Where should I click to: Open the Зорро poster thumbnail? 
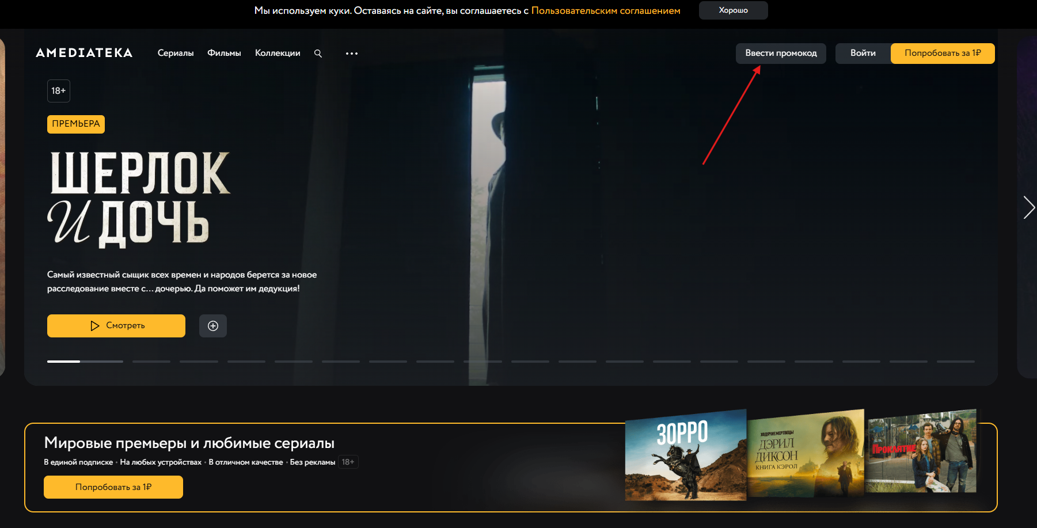(686, 455)
